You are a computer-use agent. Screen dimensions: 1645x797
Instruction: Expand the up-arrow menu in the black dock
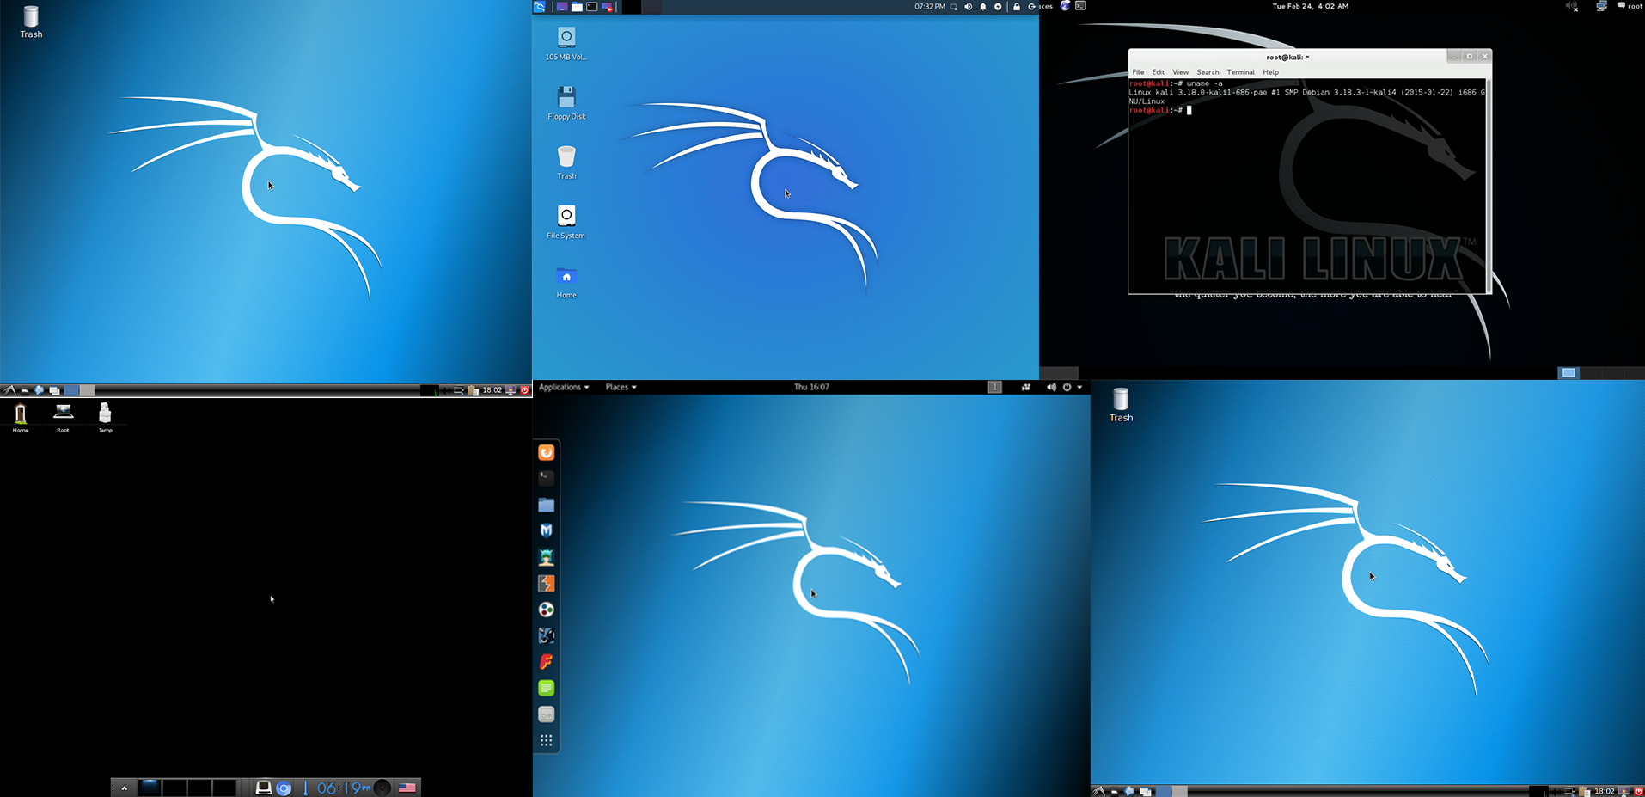pos(125,788)
